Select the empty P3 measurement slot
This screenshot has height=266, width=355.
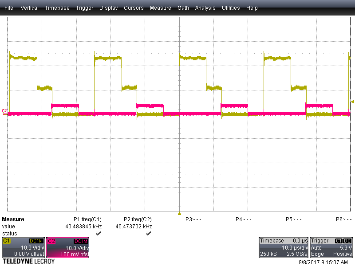pyautogui.click(x=193, y=219)
